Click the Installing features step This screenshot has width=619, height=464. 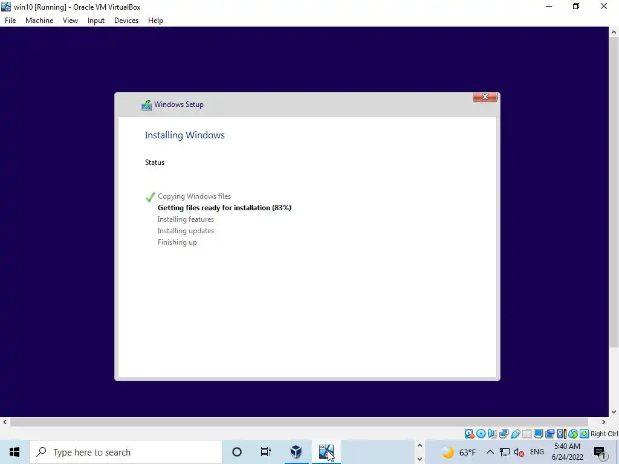tap(186, 219)
